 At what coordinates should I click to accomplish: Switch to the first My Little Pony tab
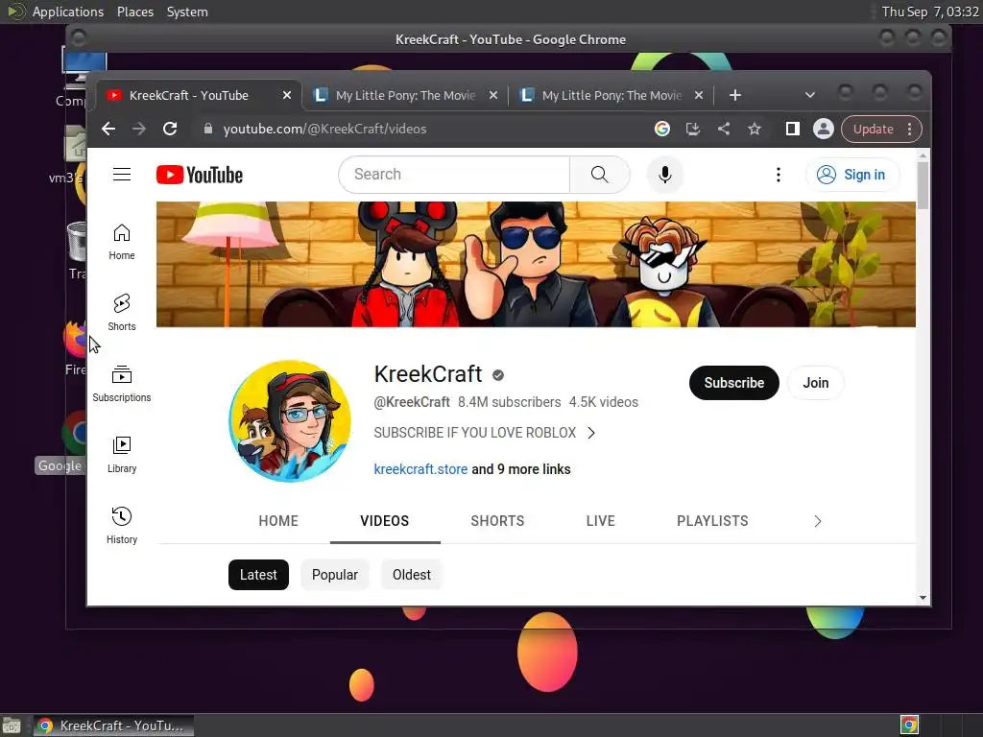406,95
